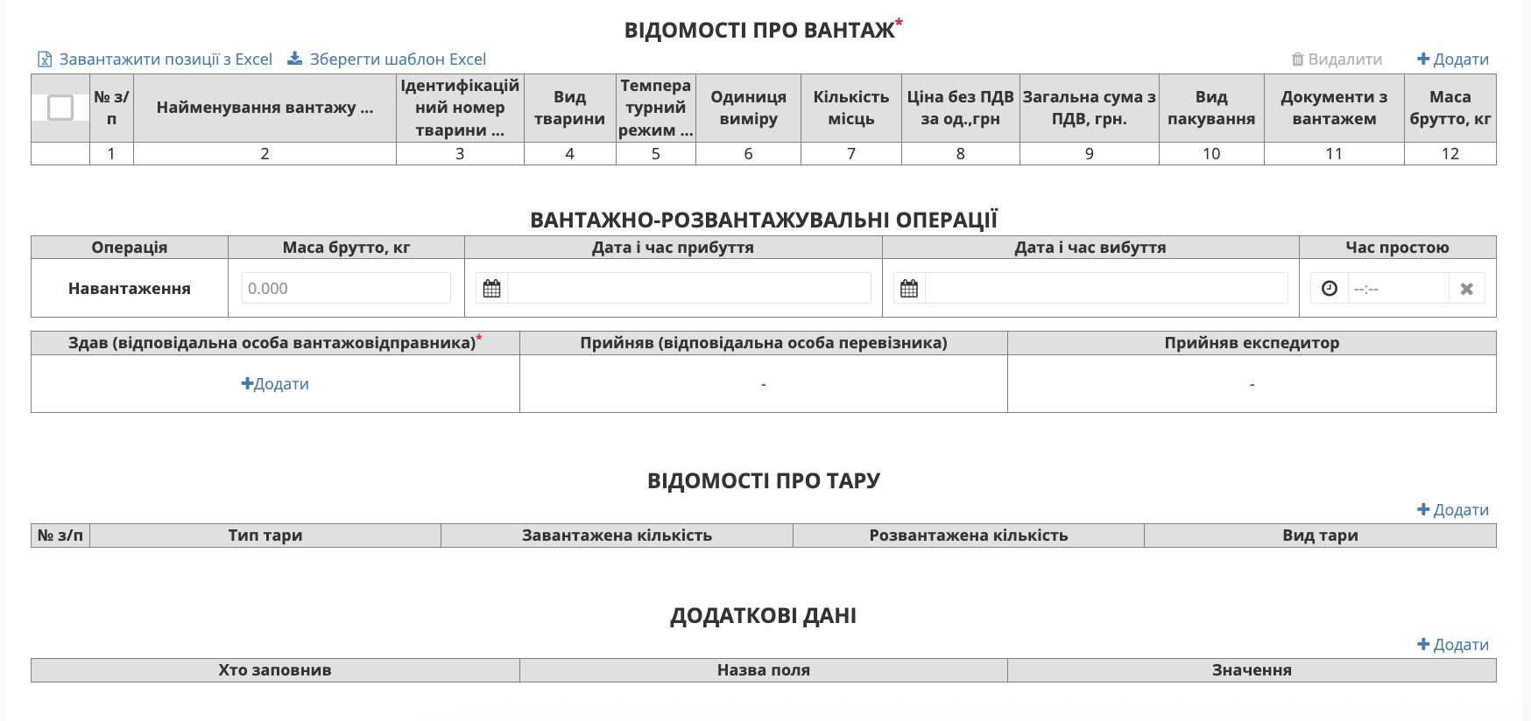
Task: Click 'Назва поля' column header
Action: tap(764, 670)
